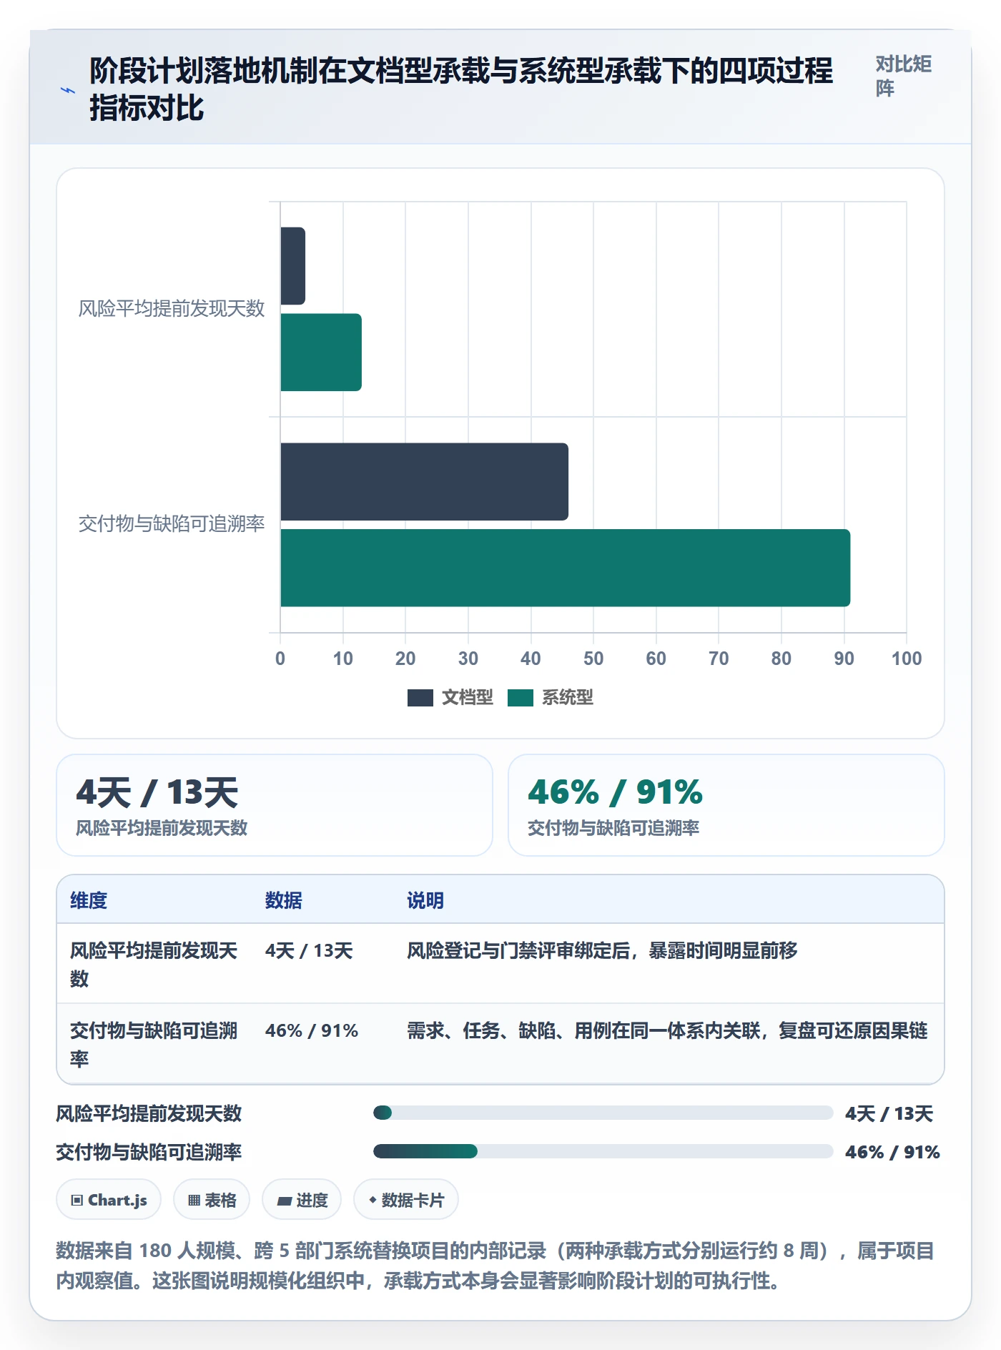Click the 4天 / 13天 cell in the table
Image resolution: width=1001 pixels, height=1350 pixels.
(309, 951)
